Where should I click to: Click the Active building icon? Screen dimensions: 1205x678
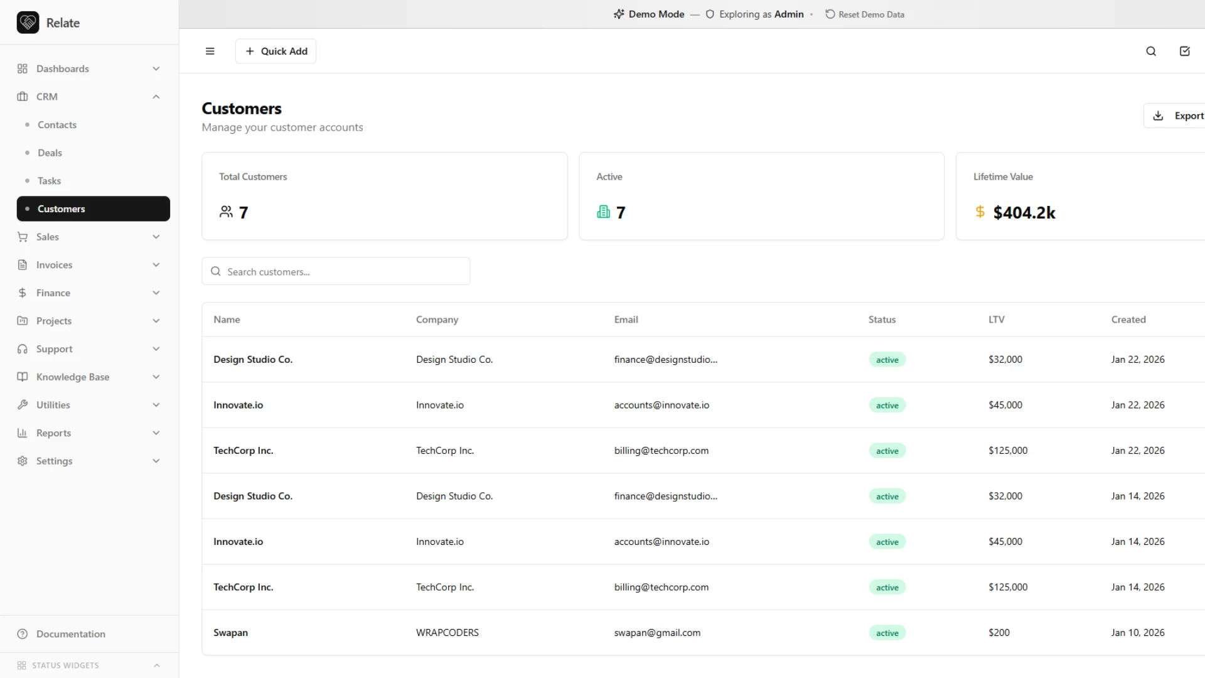click(603, 212)
